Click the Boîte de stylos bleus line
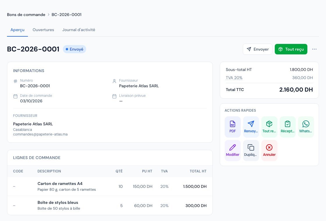 tap(110, 205)
